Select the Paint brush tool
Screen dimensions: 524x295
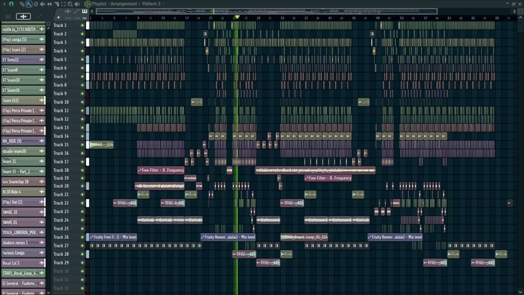coord(29,4)
